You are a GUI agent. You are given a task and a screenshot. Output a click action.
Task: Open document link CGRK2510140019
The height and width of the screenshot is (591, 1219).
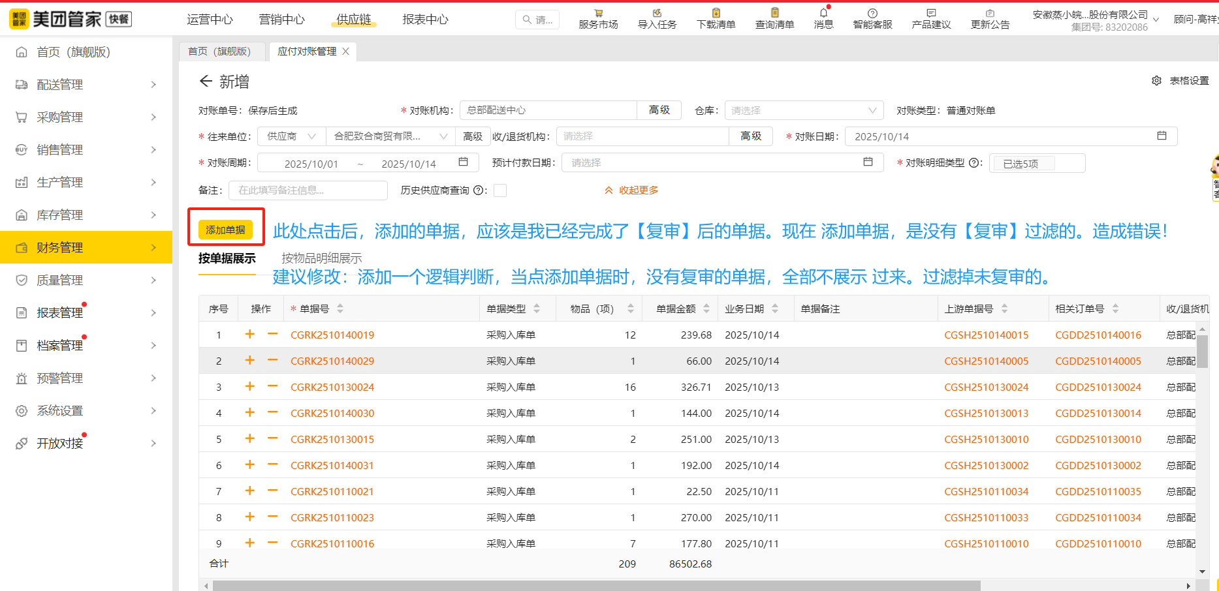point(332,335)
